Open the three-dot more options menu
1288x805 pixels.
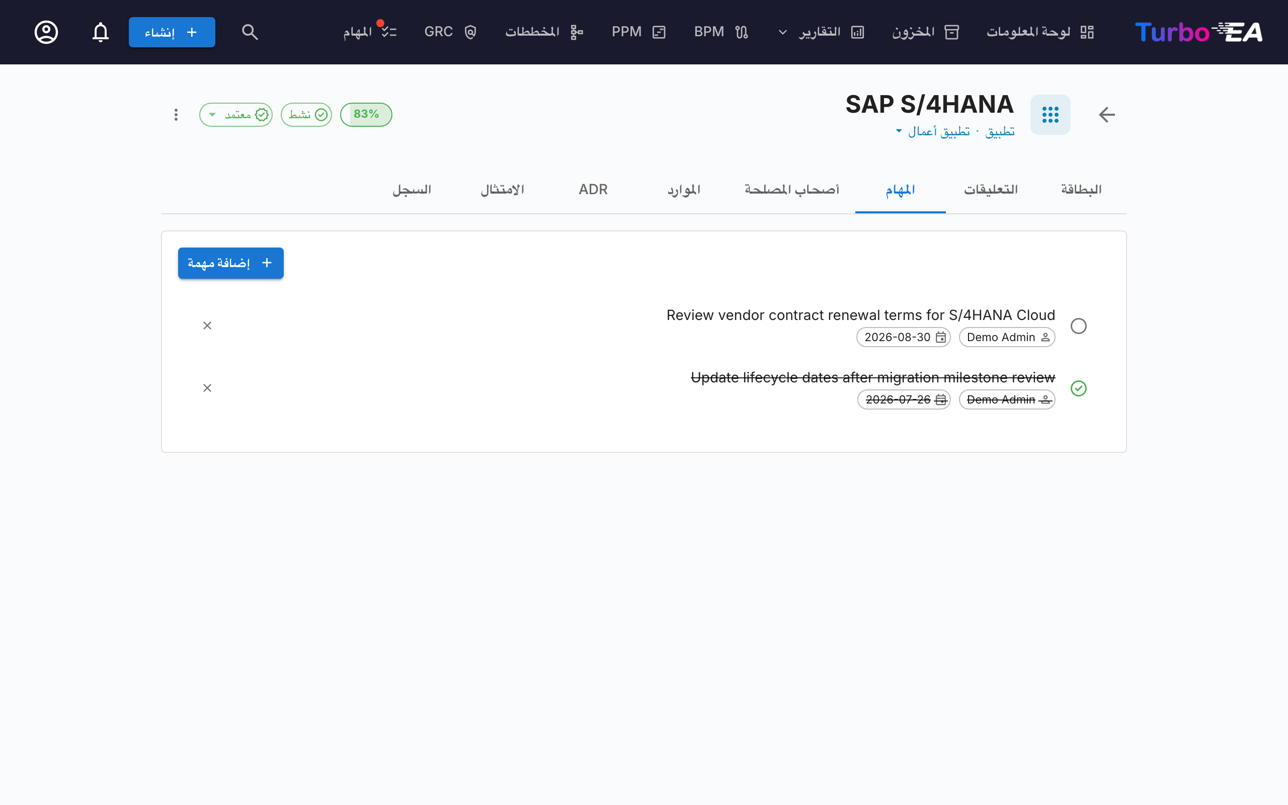click(176, 115)
